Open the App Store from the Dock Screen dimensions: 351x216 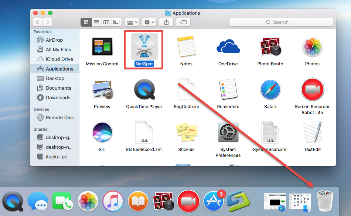214,201
